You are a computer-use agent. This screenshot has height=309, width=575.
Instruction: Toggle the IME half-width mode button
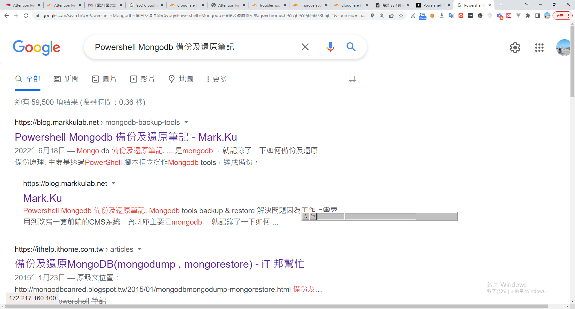point(313,216)
